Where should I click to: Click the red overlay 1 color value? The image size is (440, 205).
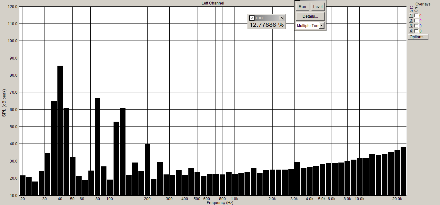click(x=420, y=16)
